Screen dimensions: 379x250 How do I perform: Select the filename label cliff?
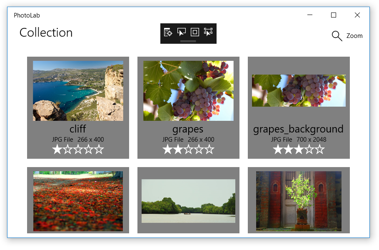click(x=78, y=129)
